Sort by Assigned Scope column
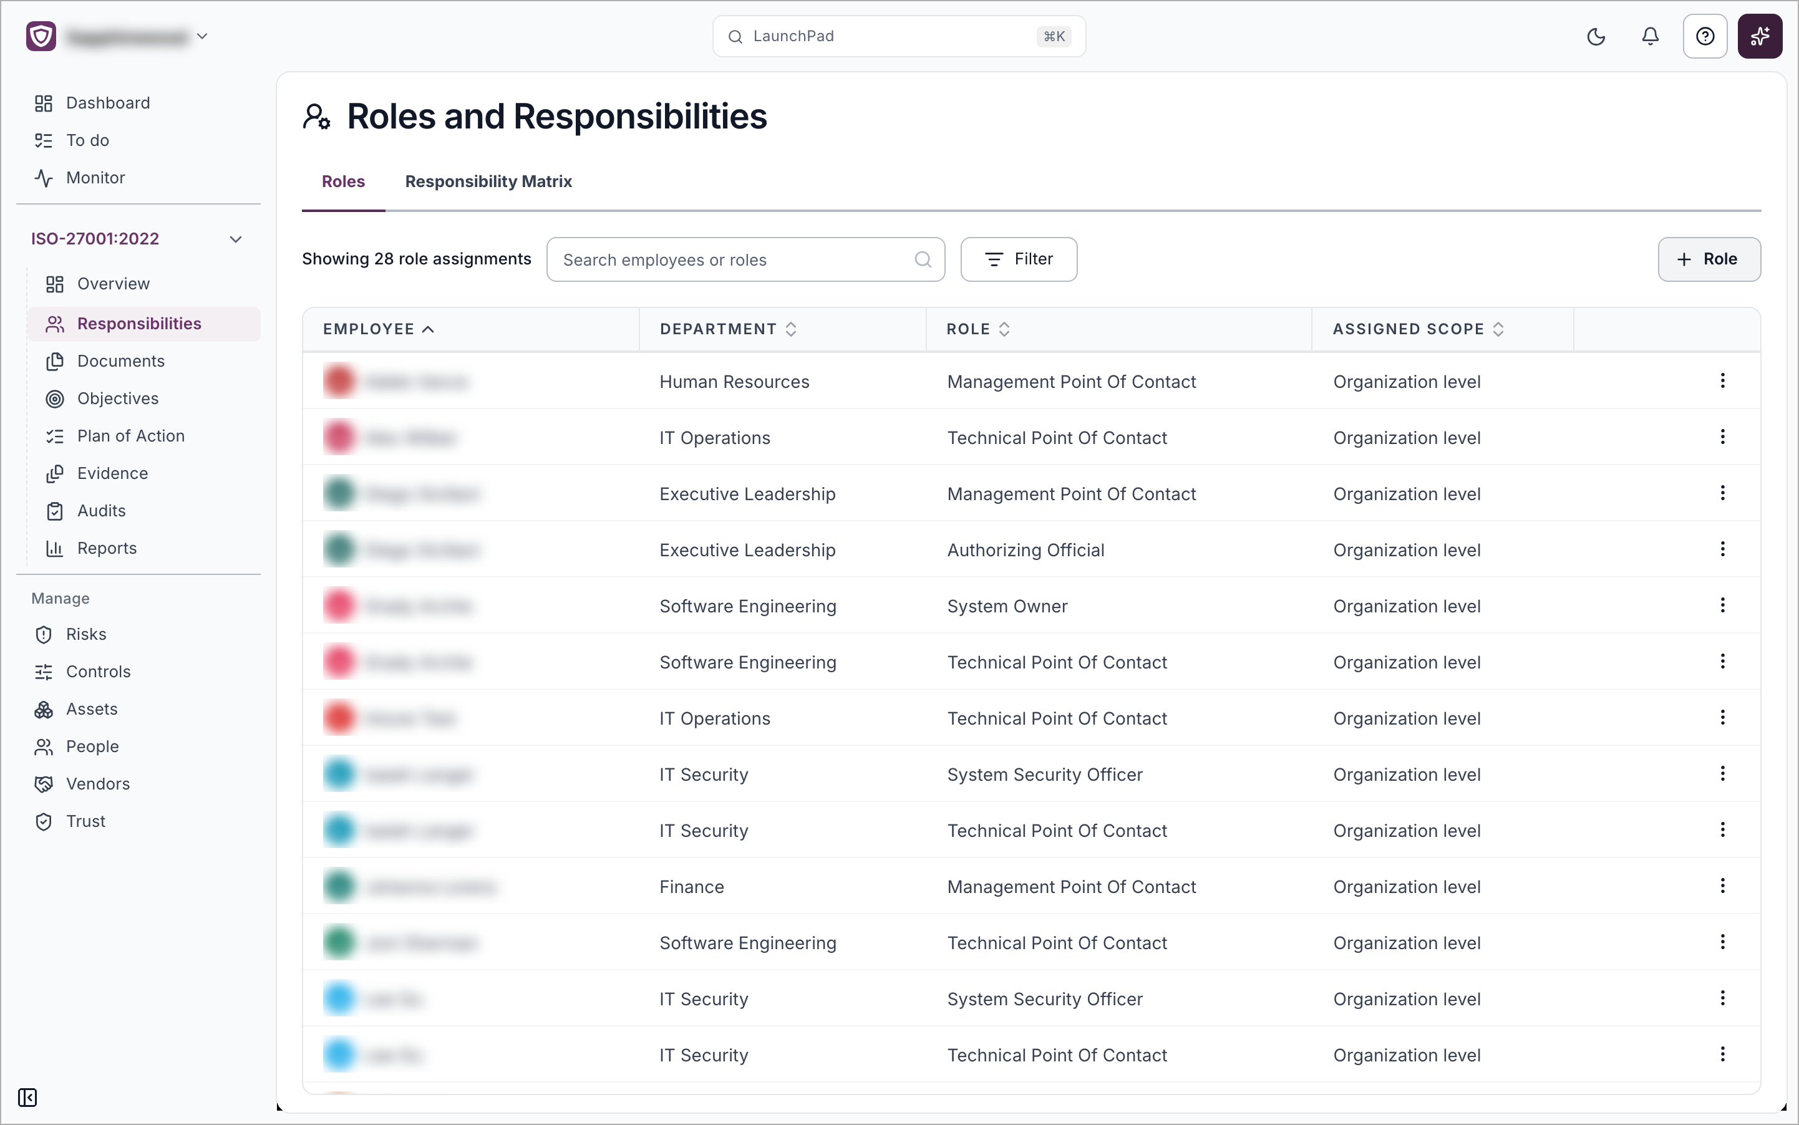This screenshot has width=1799, height=1125. click(1418, 329)
